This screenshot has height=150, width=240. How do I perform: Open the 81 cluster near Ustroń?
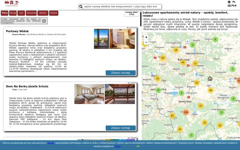tap(172, 116)
